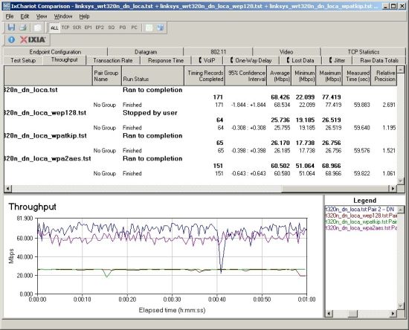Click the IxChariot application icon in title bar

[6, 6]
